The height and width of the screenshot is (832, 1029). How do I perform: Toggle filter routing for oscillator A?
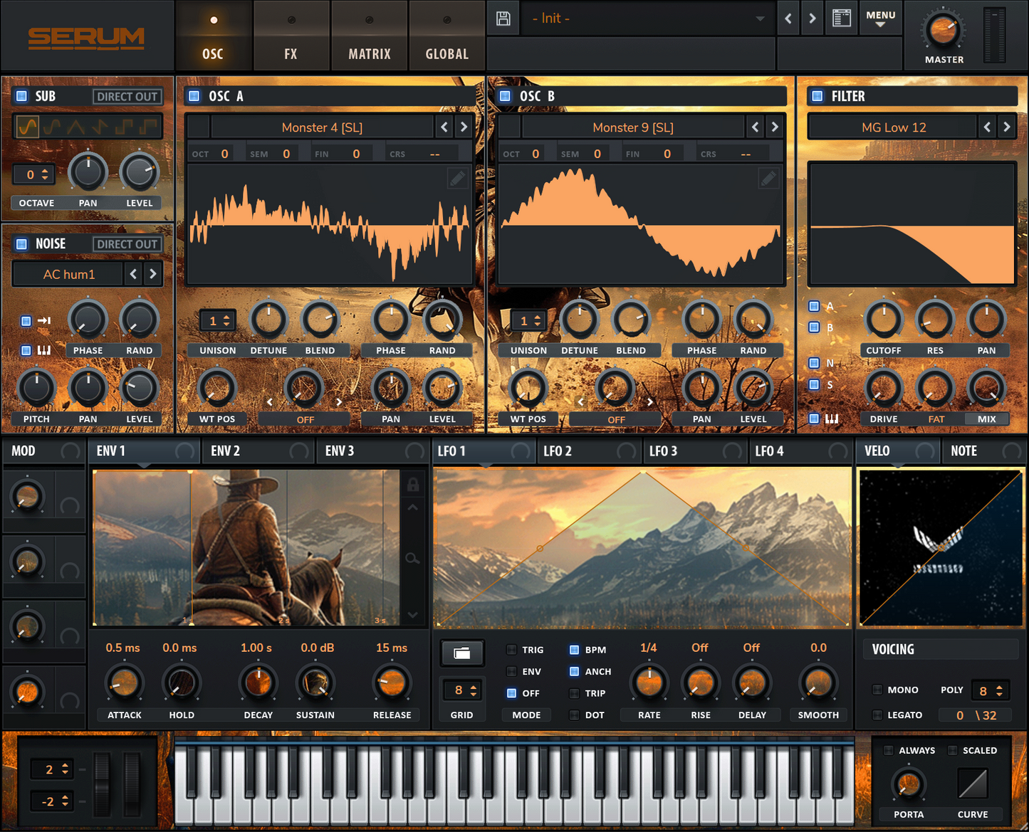point(814,306)
